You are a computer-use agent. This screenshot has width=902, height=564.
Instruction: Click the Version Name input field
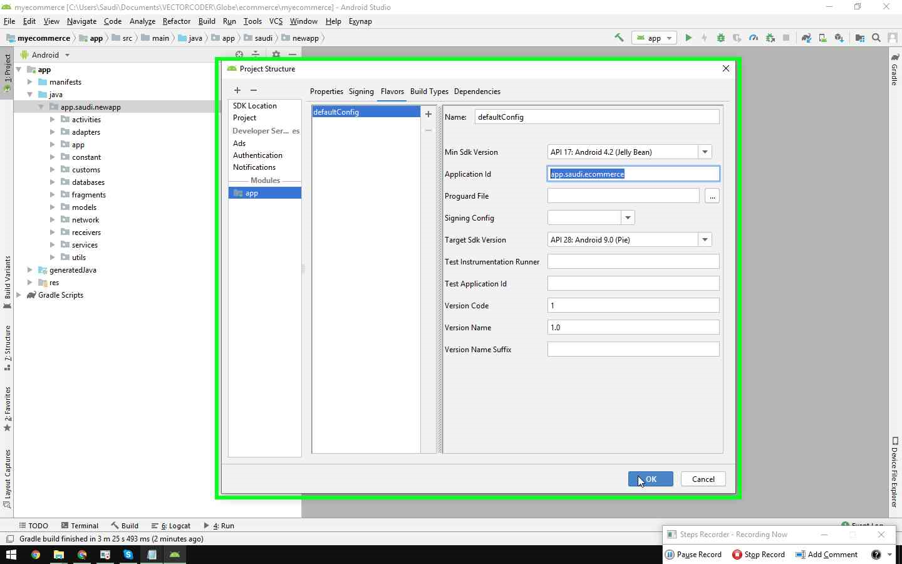[x=633, y=327]
